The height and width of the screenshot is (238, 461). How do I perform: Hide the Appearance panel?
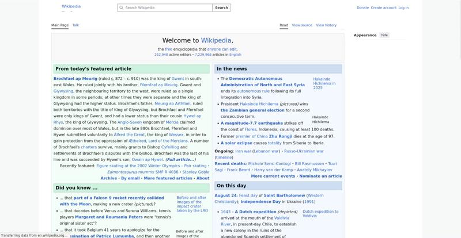click(x=384, y=35)
